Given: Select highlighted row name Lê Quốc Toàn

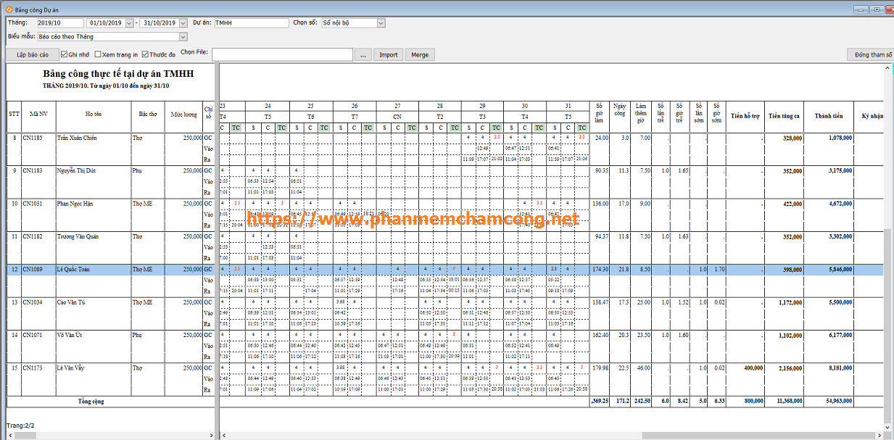Looking at the screenshot, I should [x=74, y=270].
